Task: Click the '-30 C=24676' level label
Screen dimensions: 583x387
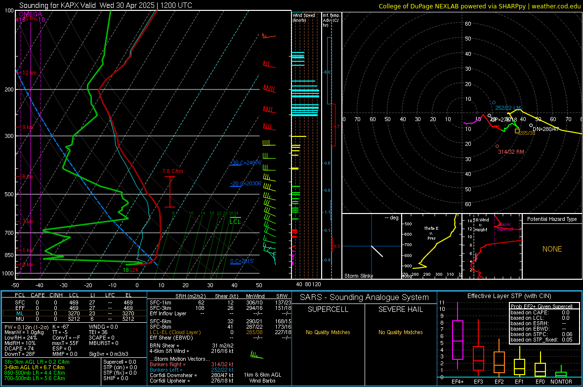Action: tap(246, 163)
